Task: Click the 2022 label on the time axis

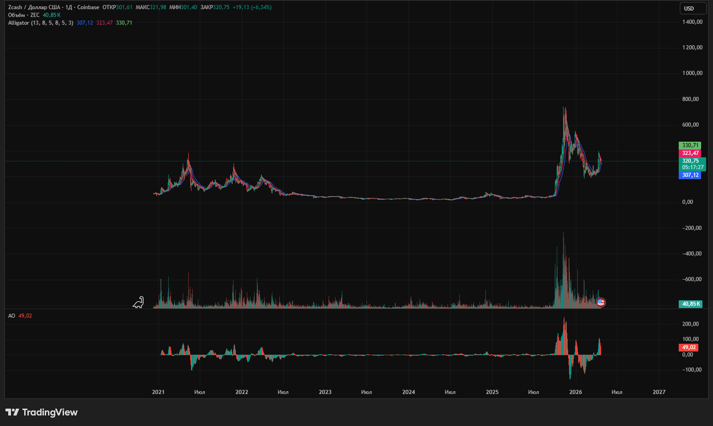Action: (x=242, y=392)
